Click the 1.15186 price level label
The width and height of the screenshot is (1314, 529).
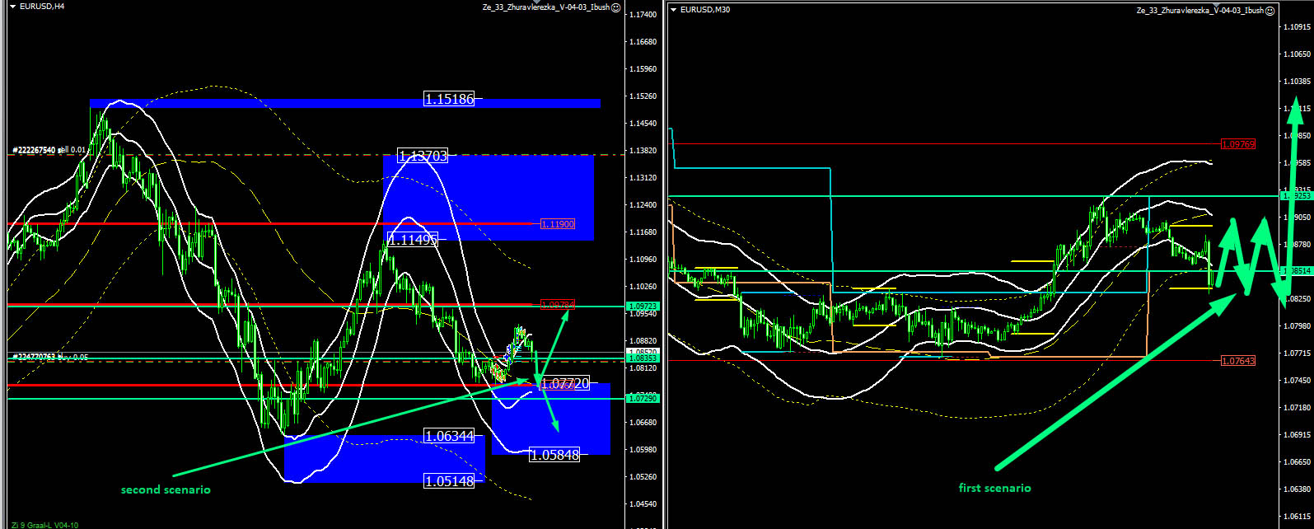(x=449, y=99)
